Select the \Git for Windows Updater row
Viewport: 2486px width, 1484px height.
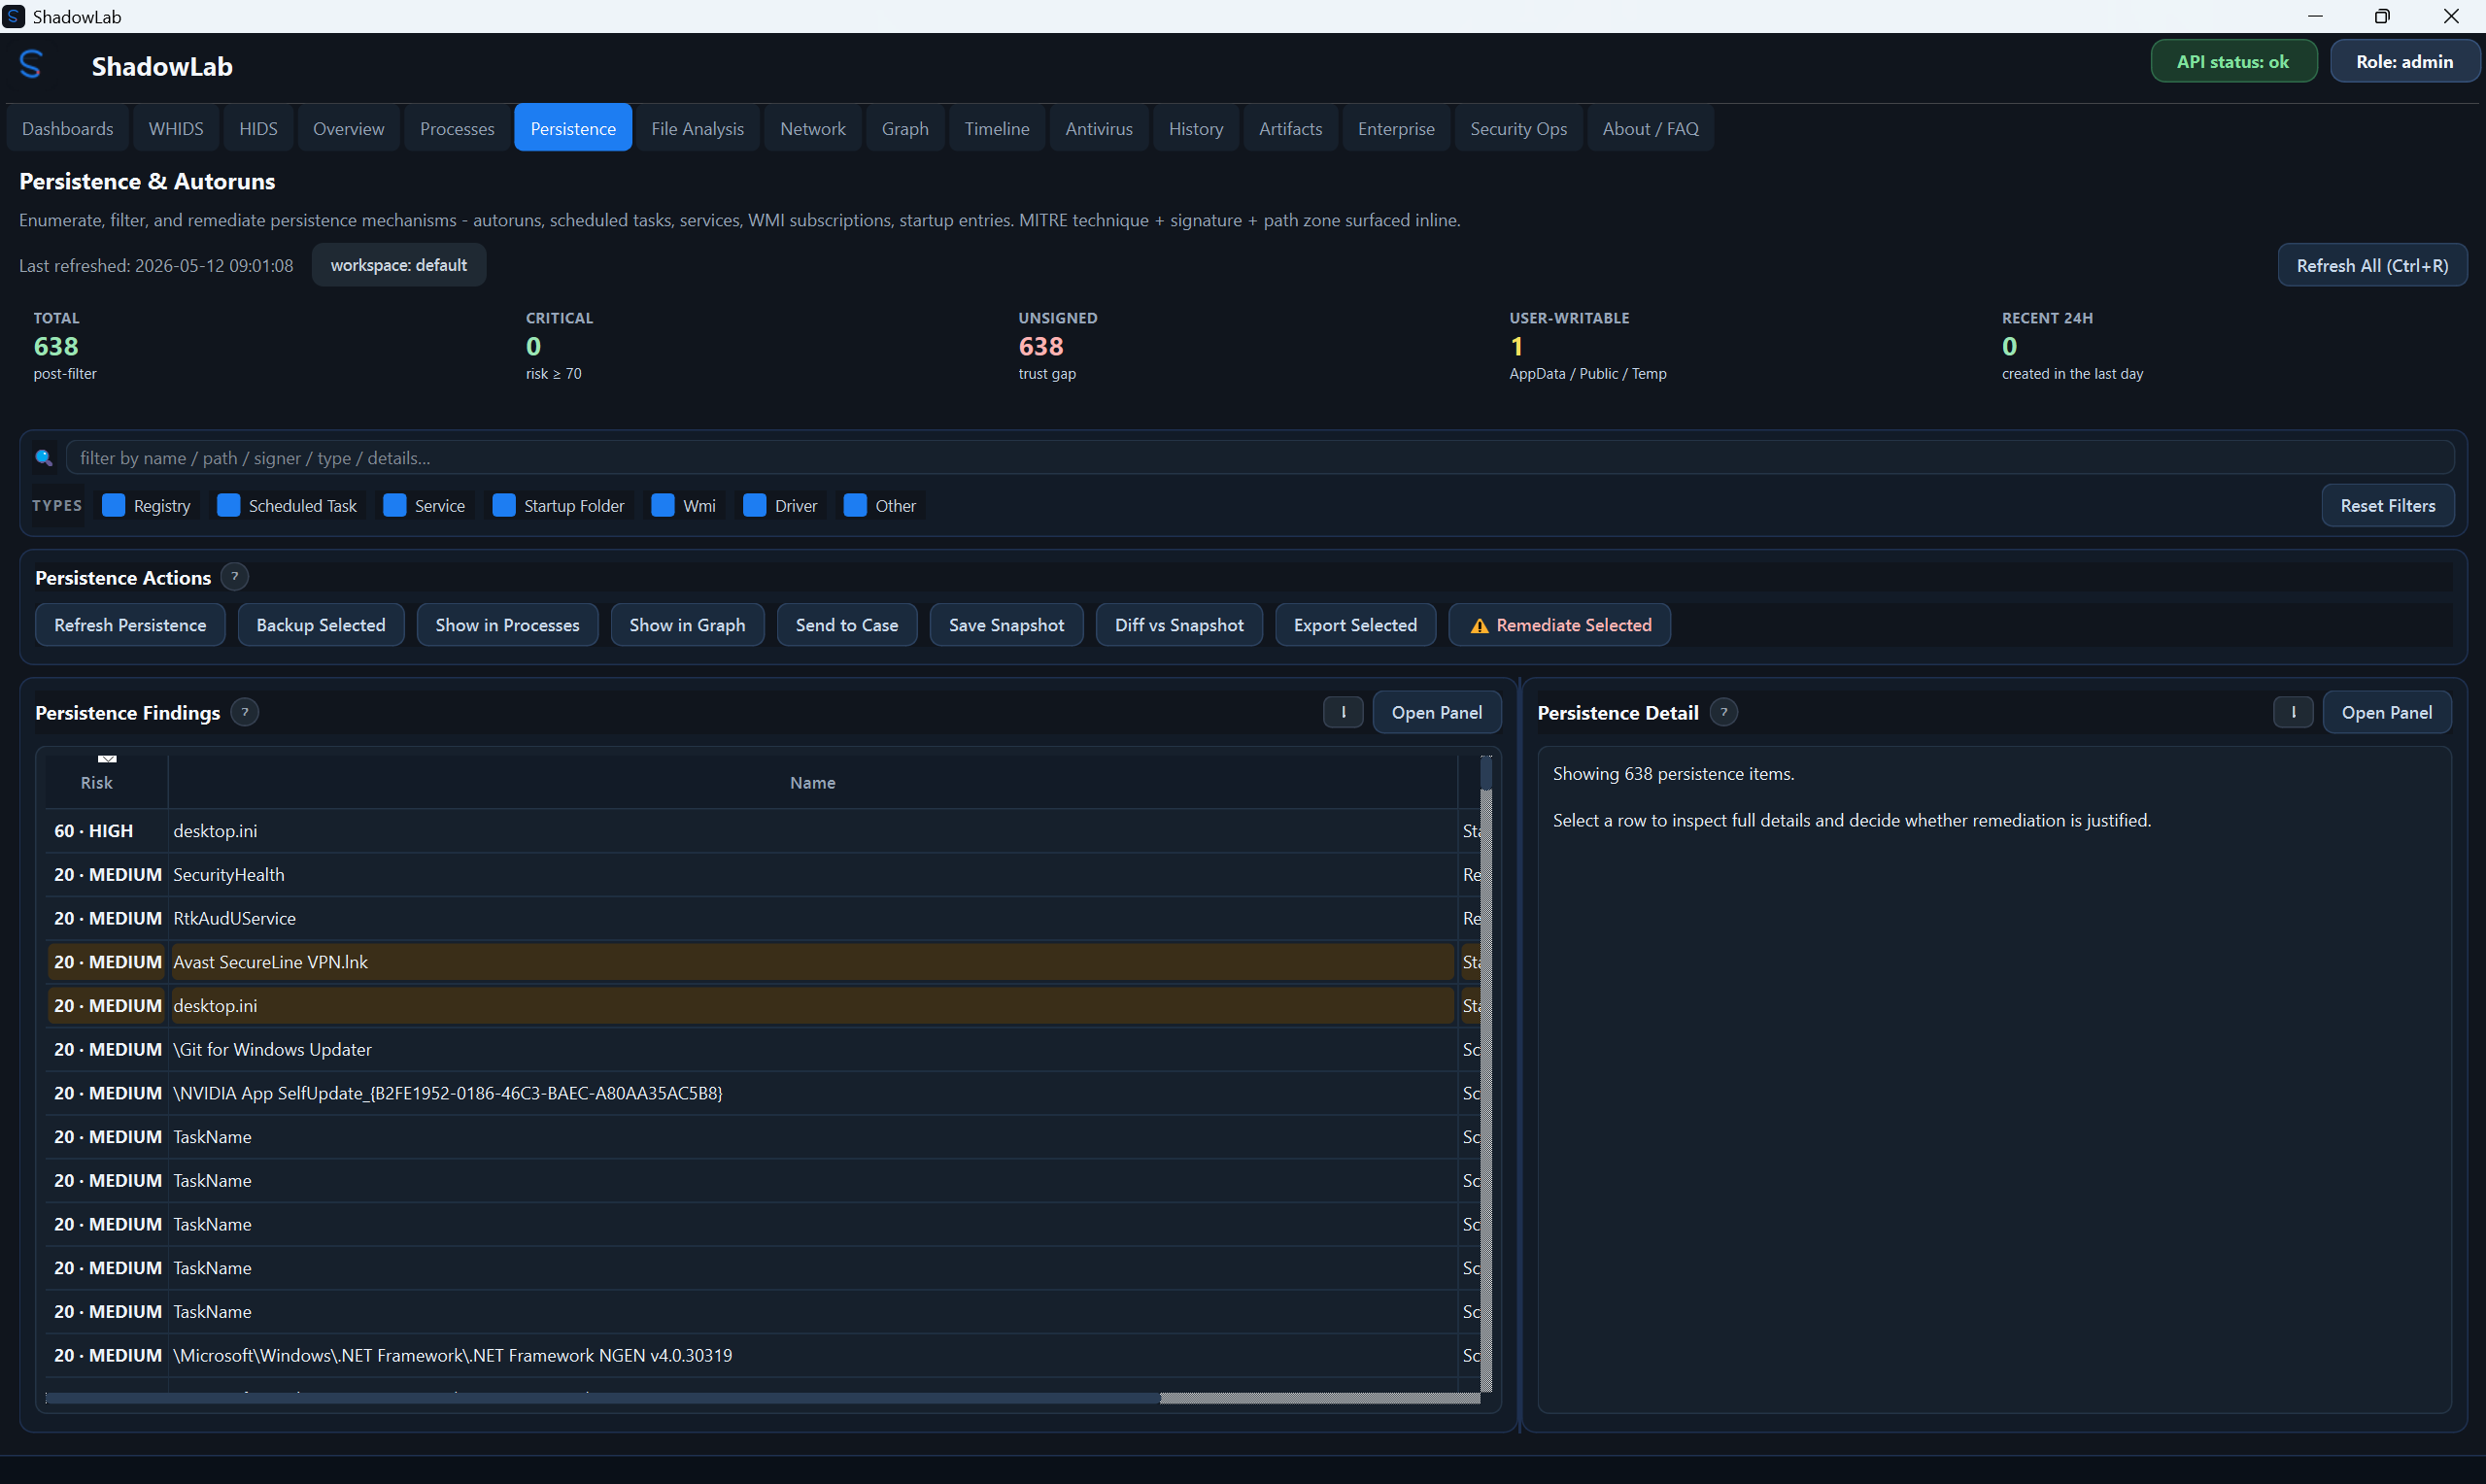point(762,1049)
